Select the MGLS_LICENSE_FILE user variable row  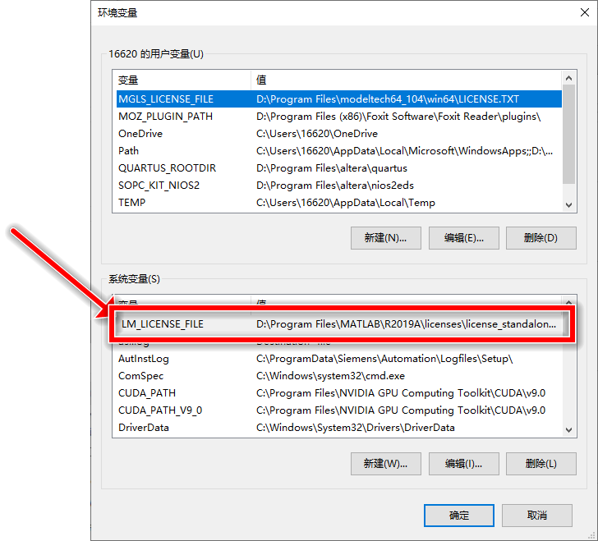pyautogui.click(x=338, y=99)
